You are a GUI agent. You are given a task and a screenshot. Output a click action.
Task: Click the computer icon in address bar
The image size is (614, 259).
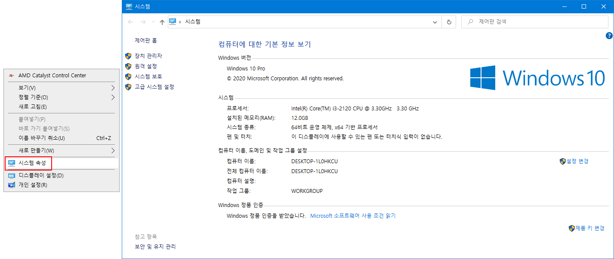[173, 21]
